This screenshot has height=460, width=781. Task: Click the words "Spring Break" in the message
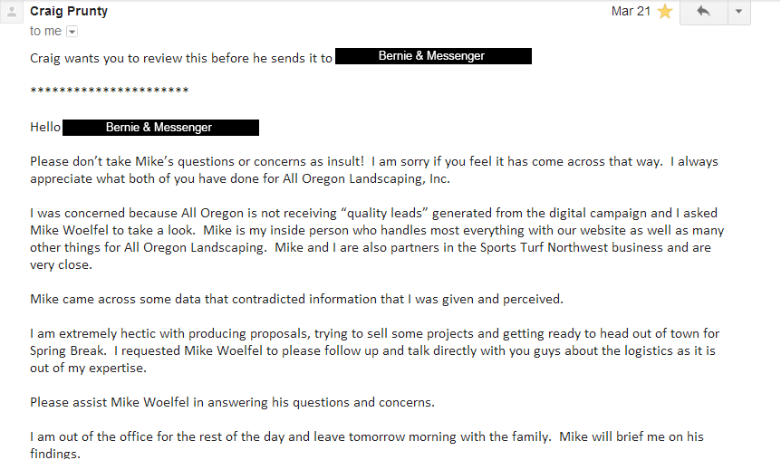tap(67, 351)
